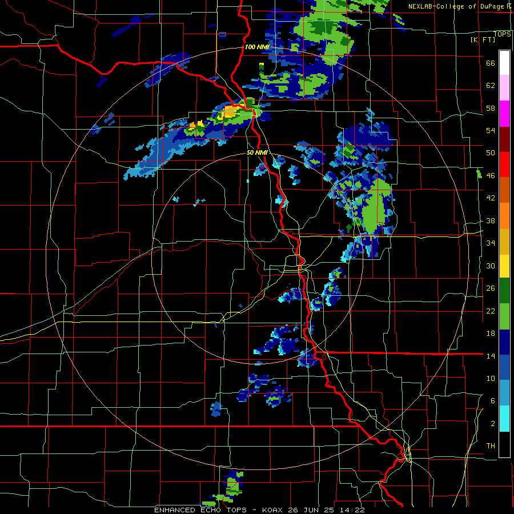Click the yellow legend swatch

coord(504,266)
